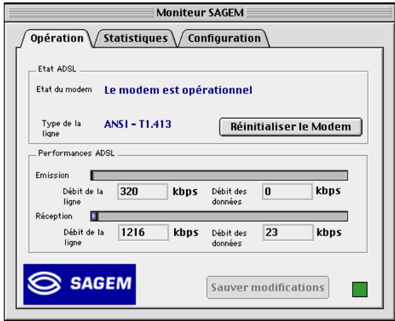Click the 'ANSI - T1.413' line type value
Screen dimensions: 395x321
(x=138, y=124)
